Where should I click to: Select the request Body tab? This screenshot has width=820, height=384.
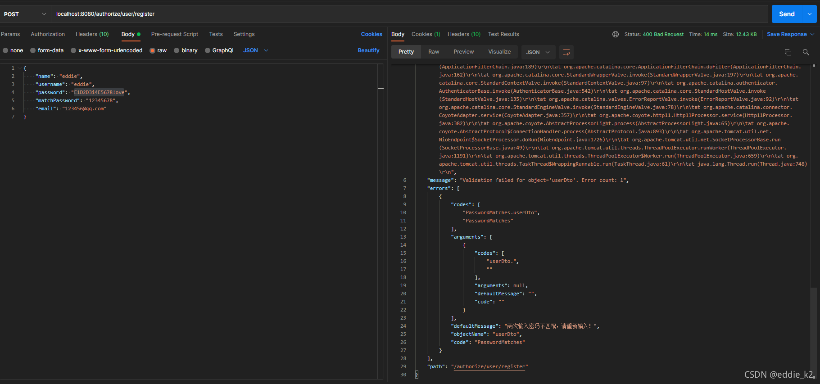point(131,34)
